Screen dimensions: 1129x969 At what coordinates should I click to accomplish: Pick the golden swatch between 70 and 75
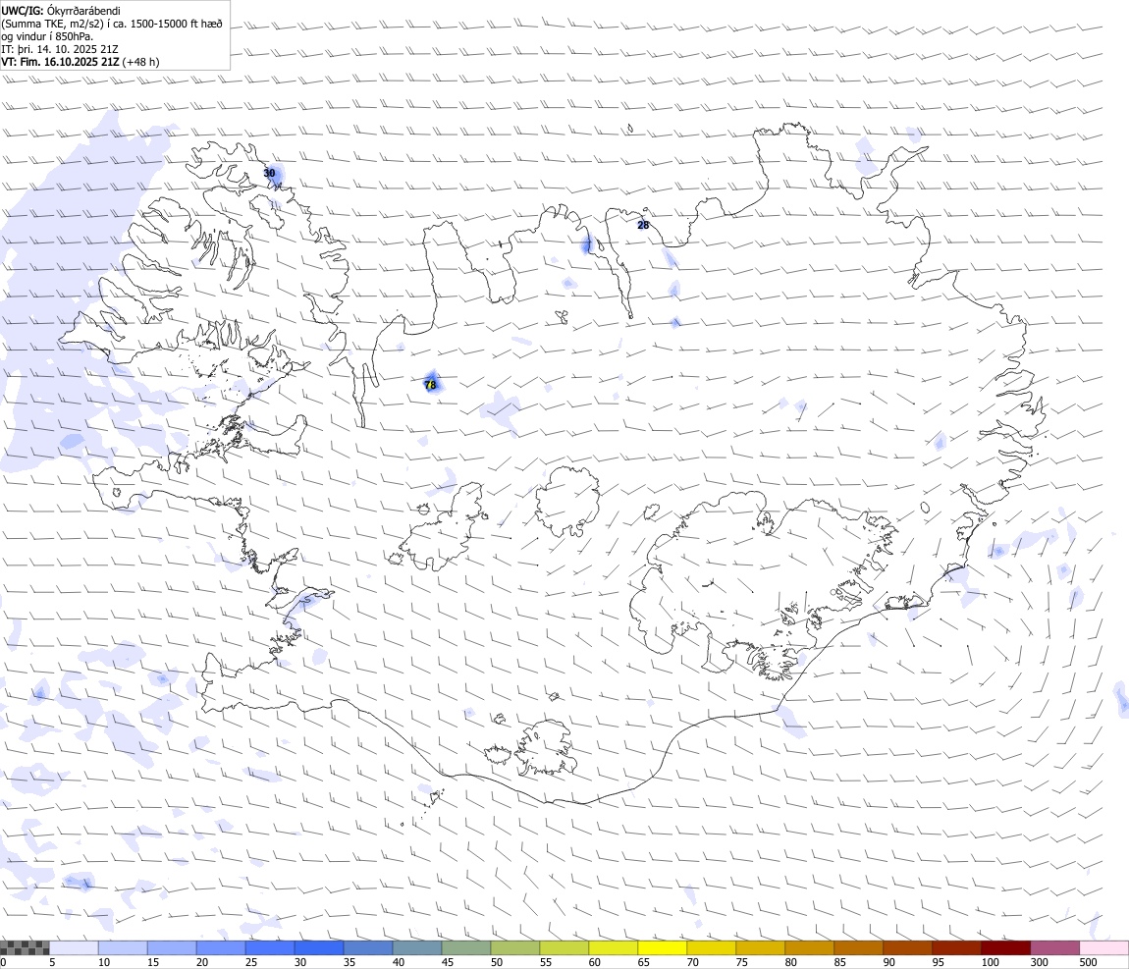pos(711,948)
